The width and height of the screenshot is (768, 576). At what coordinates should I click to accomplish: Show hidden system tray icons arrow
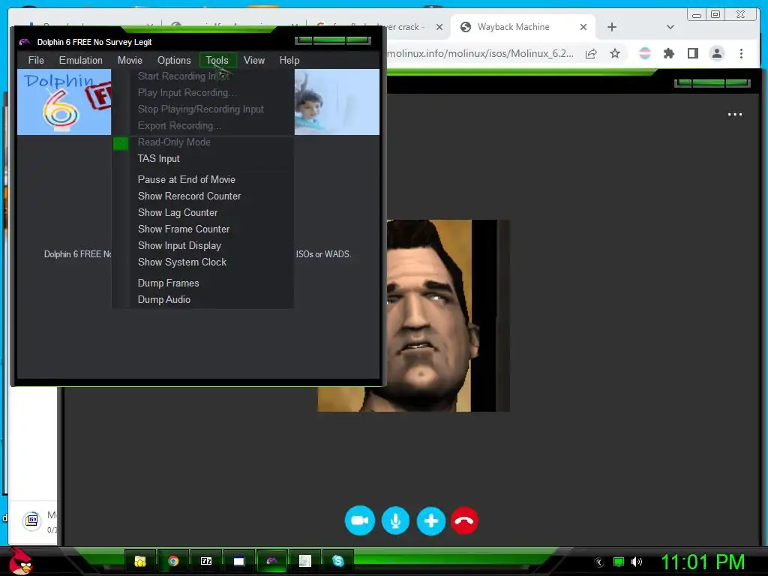point(598,562)
